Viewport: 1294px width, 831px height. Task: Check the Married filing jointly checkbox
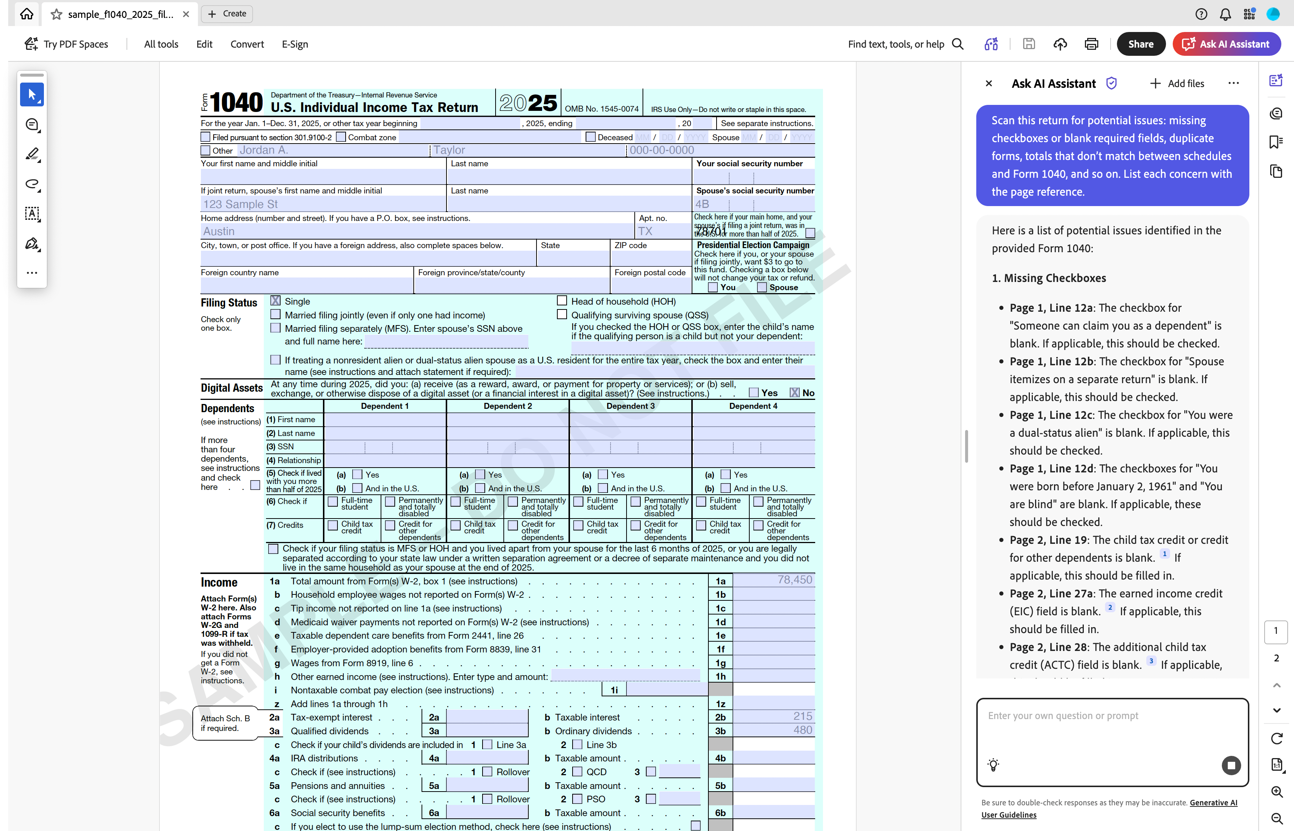276,315
